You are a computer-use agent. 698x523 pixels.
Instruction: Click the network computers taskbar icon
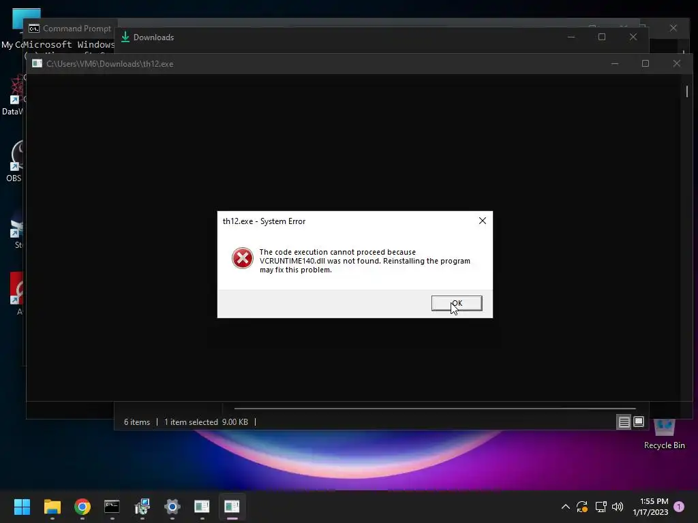point(142,507)
